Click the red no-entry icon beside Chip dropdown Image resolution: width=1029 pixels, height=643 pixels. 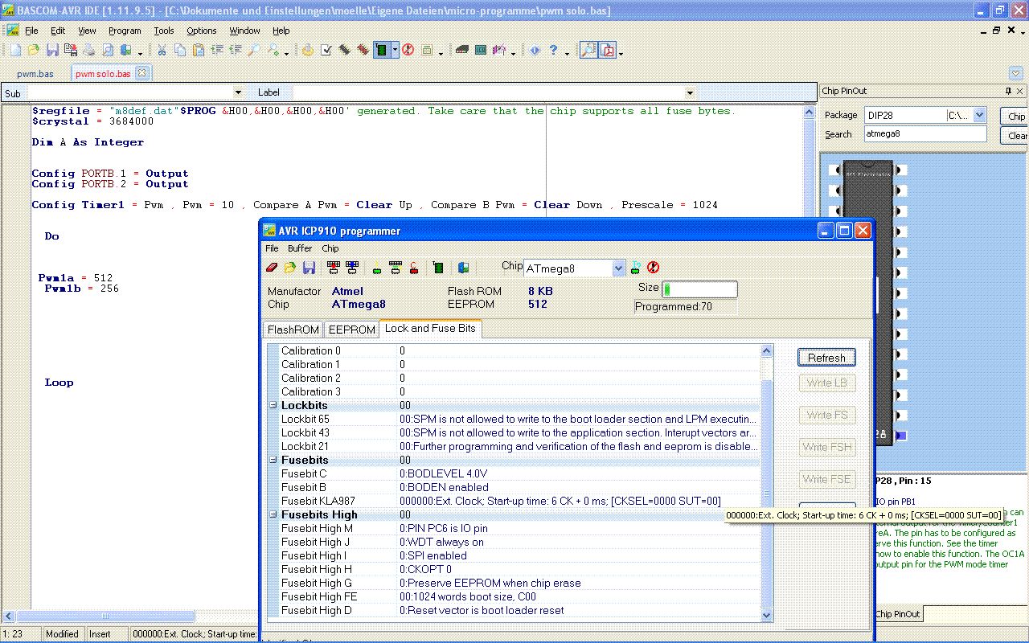653,268
